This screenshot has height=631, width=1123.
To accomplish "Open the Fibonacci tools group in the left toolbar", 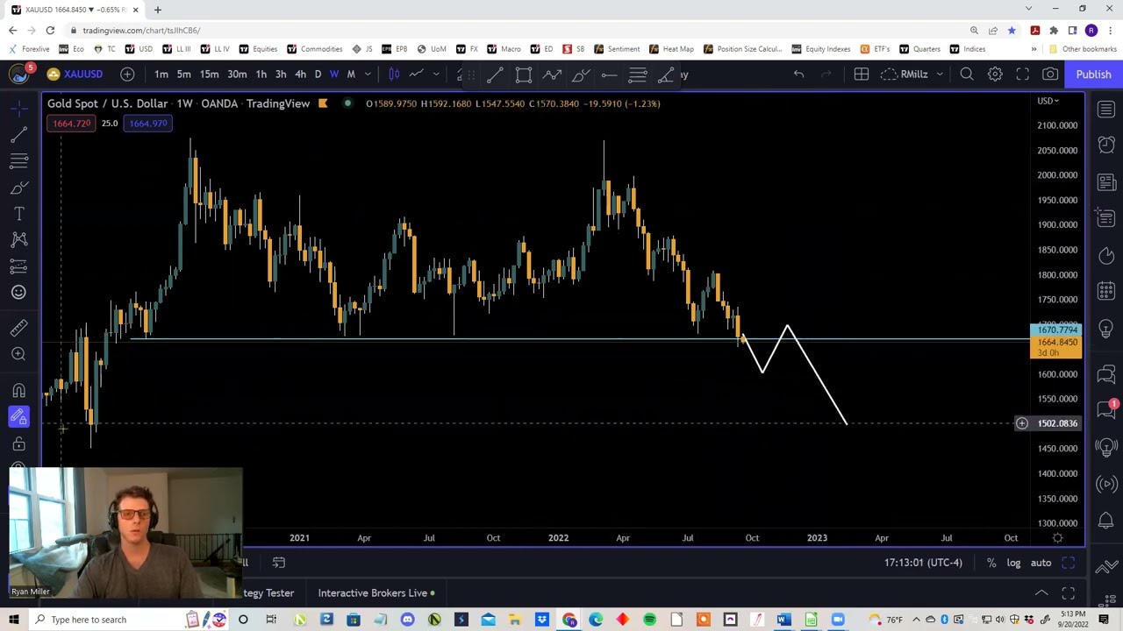I will coord(18,161).
